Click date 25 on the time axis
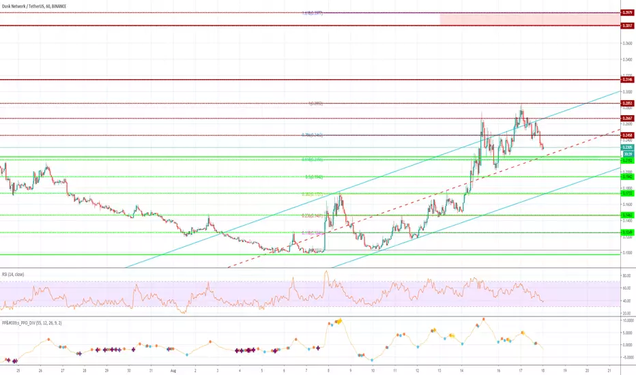Screen dimensions: 636x375 point(18,370)
